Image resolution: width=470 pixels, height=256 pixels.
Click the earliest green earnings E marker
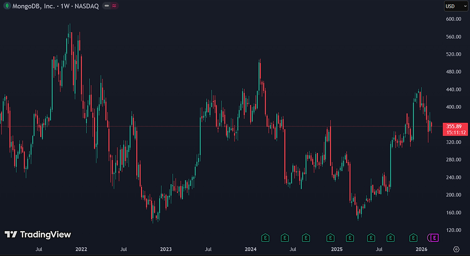[x=265, y=238]
